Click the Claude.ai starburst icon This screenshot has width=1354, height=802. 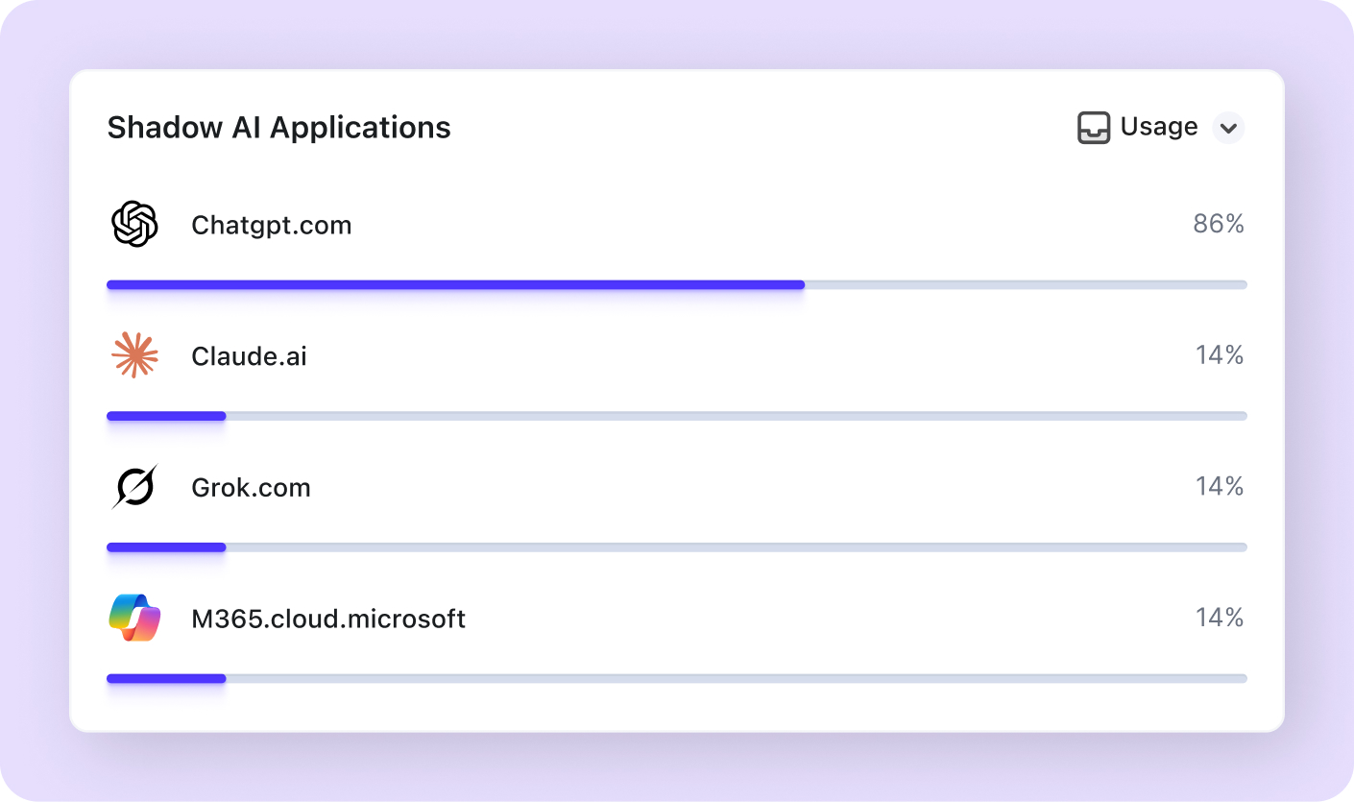134,355
